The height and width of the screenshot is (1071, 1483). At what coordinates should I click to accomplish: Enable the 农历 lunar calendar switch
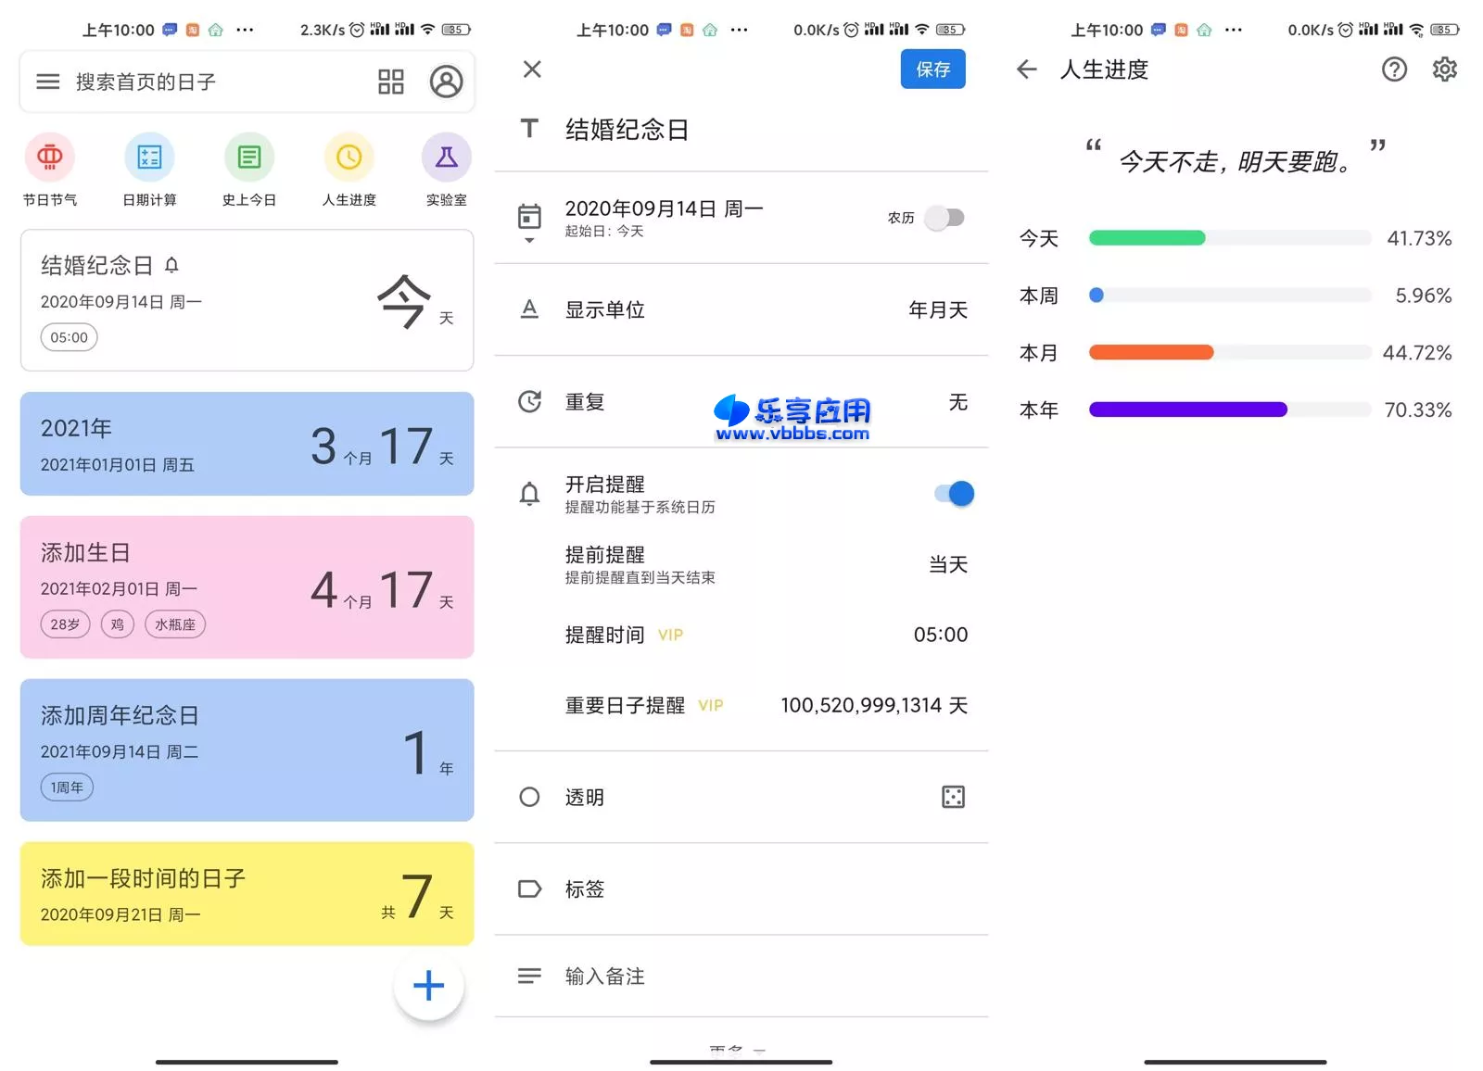[x=944, y=218]
